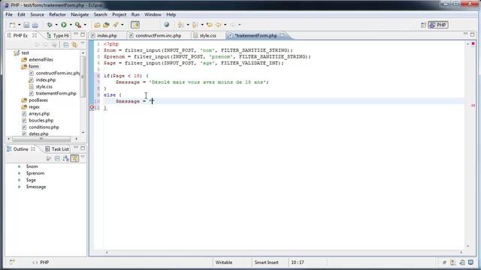
Task: Collapse all in Outline panel
Action: pos(57,158)
